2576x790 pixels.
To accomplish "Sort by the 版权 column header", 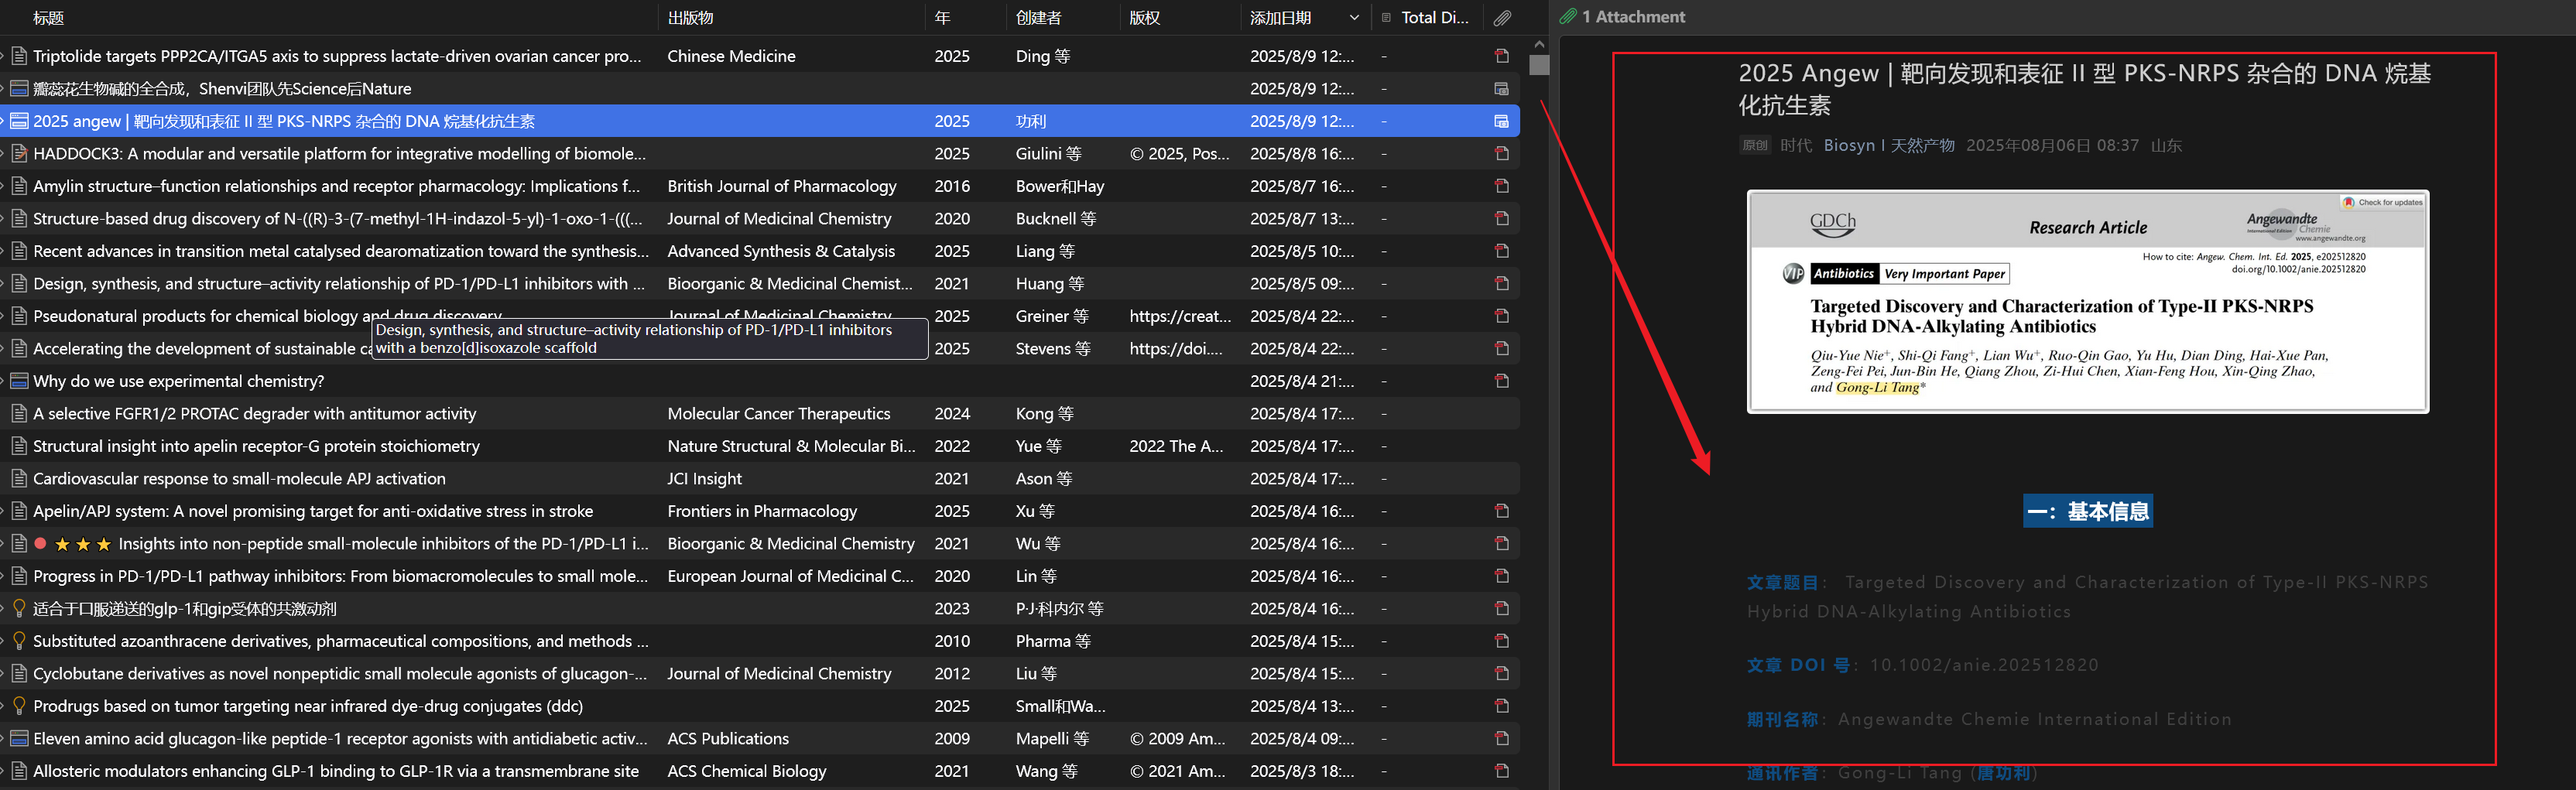I will point(1144,18).
